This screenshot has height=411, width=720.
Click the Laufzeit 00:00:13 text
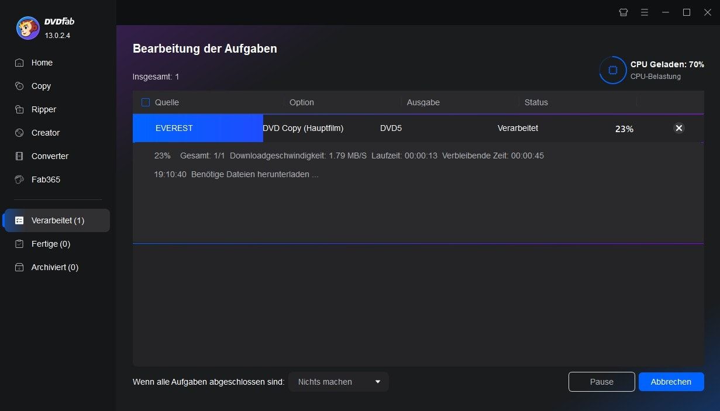click(x=404, y=156)
